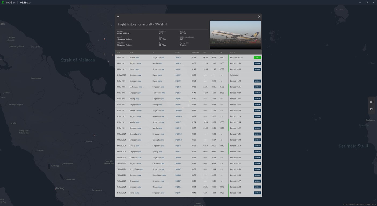Click the green app logo beside UTC time
Image resolution: width=377 pixels, height=206 pixels.
[x=3, y=2]
